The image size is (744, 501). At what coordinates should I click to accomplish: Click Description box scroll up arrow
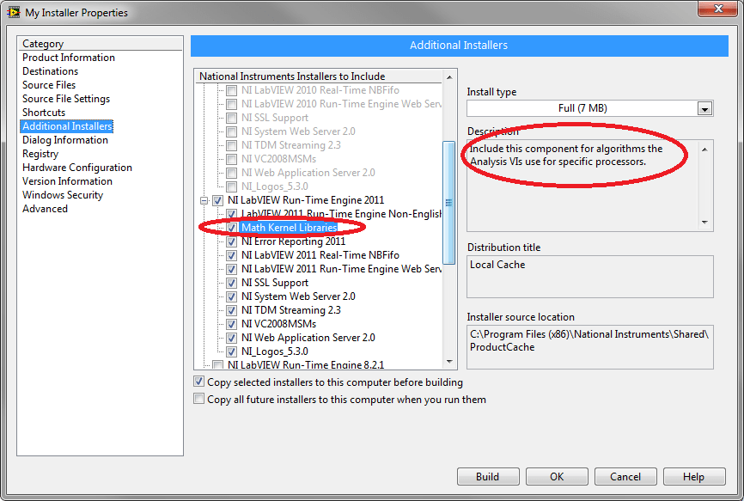(x=704, y=150)
